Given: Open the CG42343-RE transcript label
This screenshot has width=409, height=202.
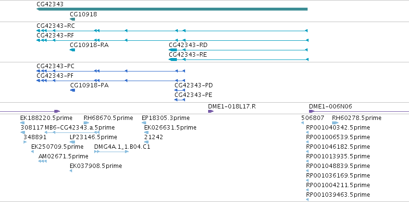Looking at the screenshot, I should click(x=188, y=55).
